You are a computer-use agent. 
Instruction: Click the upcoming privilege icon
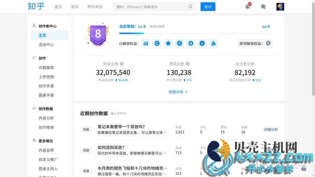coord(268,43)
